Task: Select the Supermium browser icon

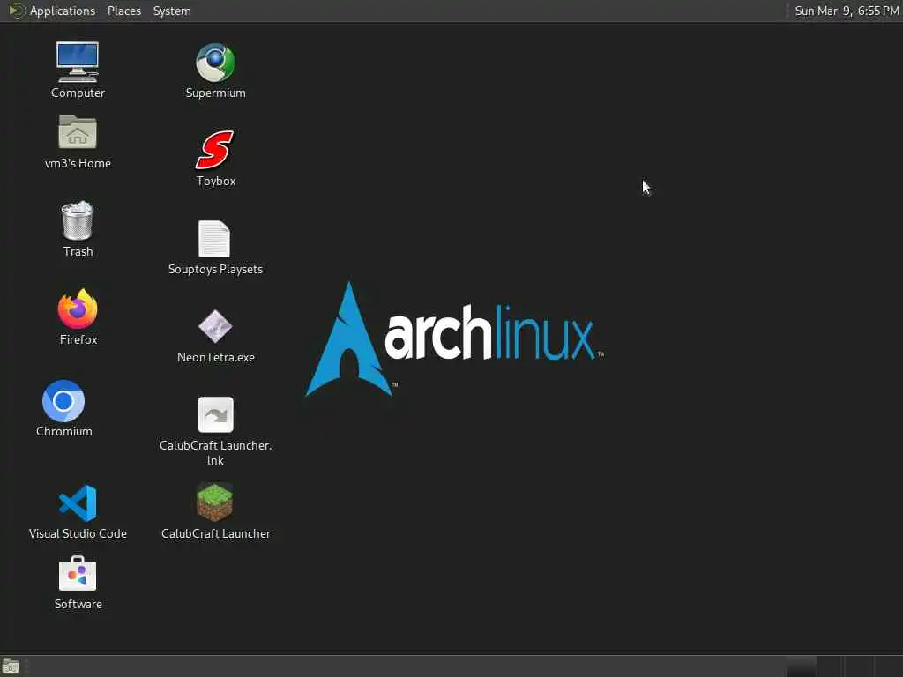Action: (215, 63)
